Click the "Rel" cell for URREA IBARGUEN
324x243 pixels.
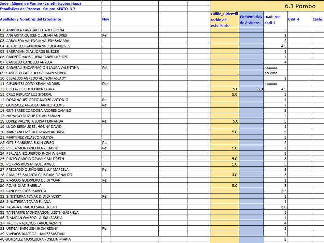[105, 229]
